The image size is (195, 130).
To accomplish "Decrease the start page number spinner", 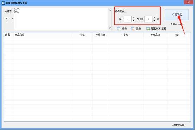I will [x=133, y=20].
